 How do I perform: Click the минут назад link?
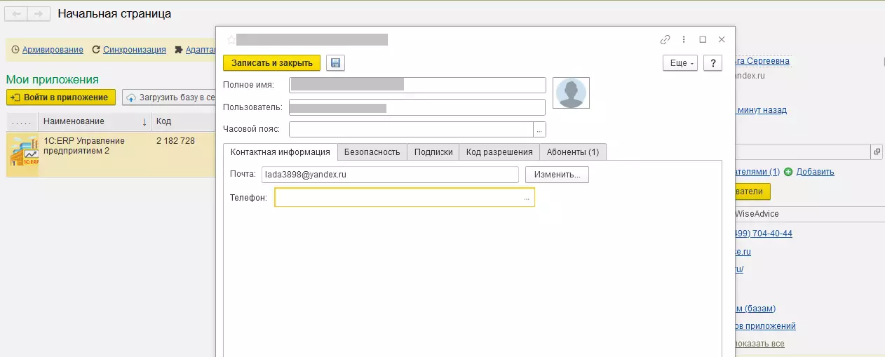click(761, 110)
